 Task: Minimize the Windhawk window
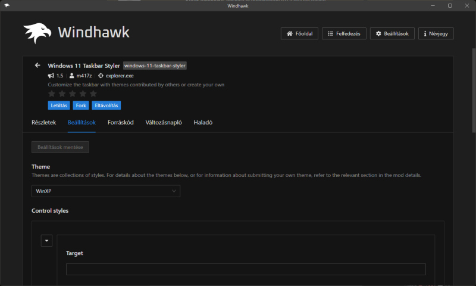(x=433, y=5)
